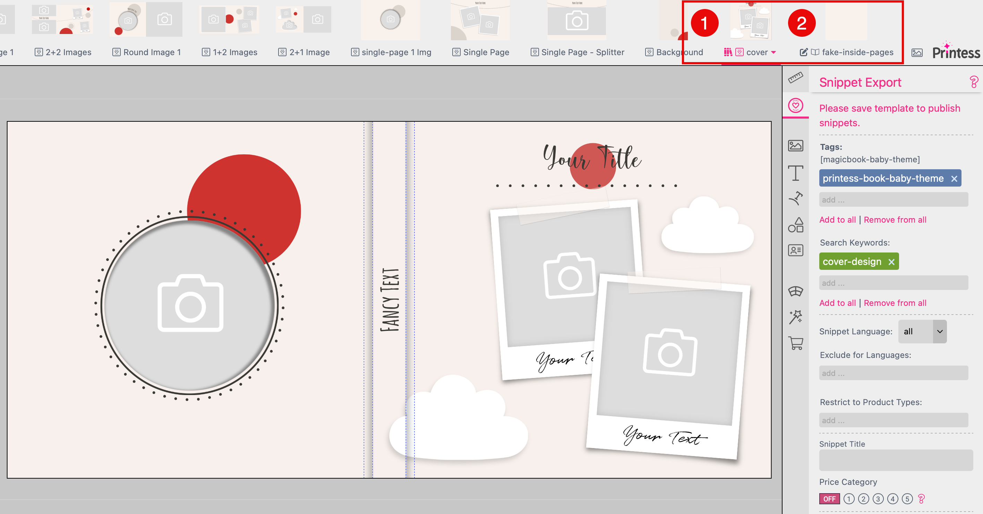Open the cover dropdown in the toolbar

(x=773, y=52)
